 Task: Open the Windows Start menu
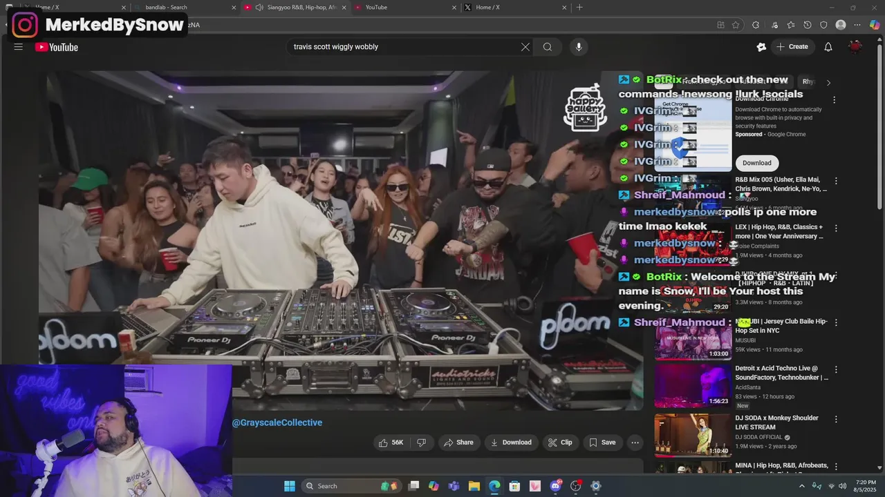pos(290,486)
